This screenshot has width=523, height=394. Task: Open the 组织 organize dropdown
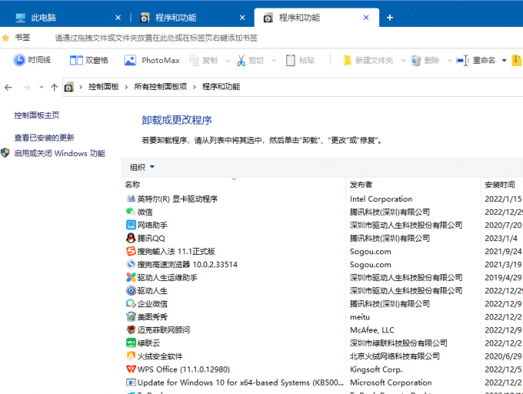tap(142, 167)
